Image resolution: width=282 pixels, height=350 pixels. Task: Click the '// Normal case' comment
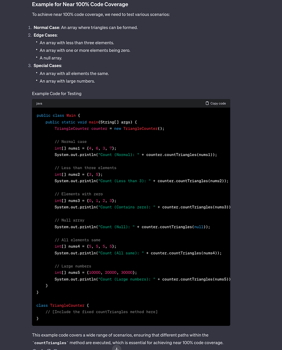tap(70, 141)
